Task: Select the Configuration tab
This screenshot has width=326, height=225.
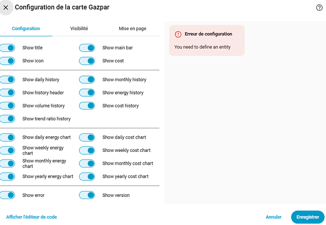Action: click(26, 28)
